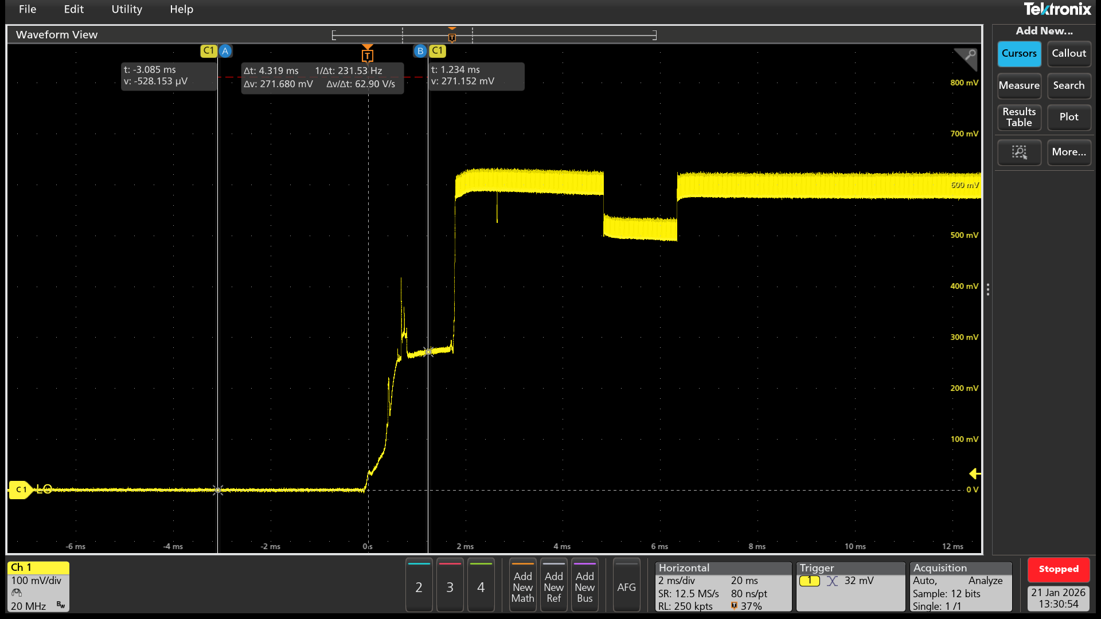Click the Stopped run state button
The height and width of the screenshot is (619, 1101).
pos(1059,569)
